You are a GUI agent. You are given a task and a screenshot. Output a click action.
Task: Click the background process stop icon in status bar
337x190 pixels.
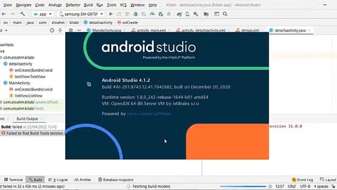click(x=270, y=186)
